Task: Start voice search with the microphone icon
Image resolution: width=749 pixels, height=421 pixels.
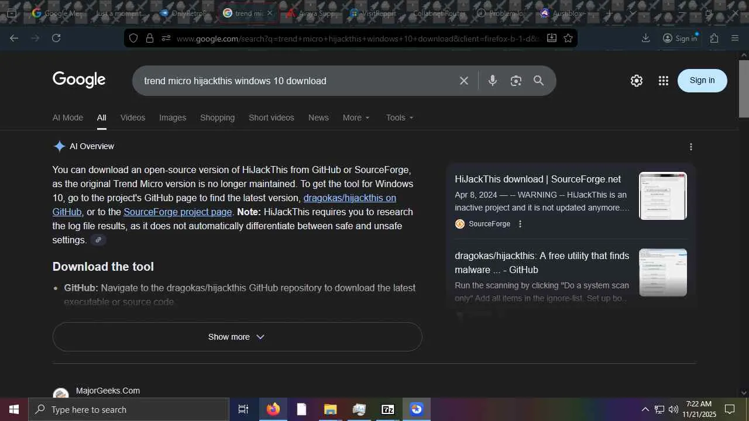Action: click(x=493, y=81)
